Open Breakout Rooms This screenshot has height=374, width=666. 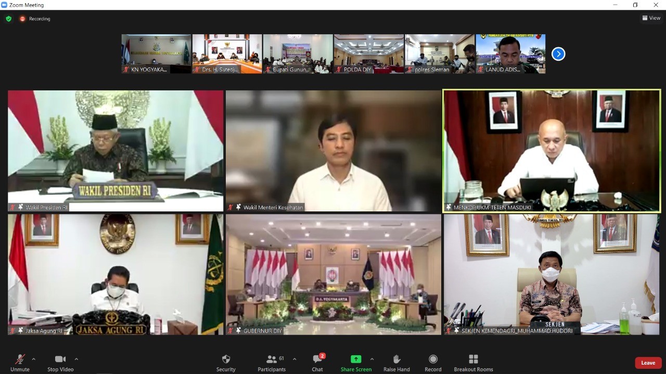[x=473, y=363]
